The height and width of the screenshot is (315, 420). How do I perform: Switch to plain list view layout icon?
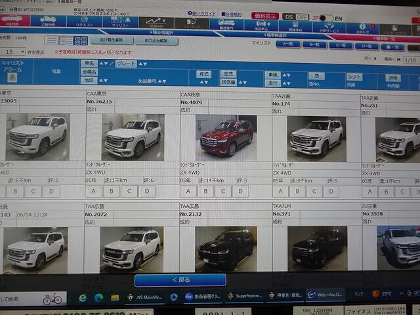click(x=51, y=41)
